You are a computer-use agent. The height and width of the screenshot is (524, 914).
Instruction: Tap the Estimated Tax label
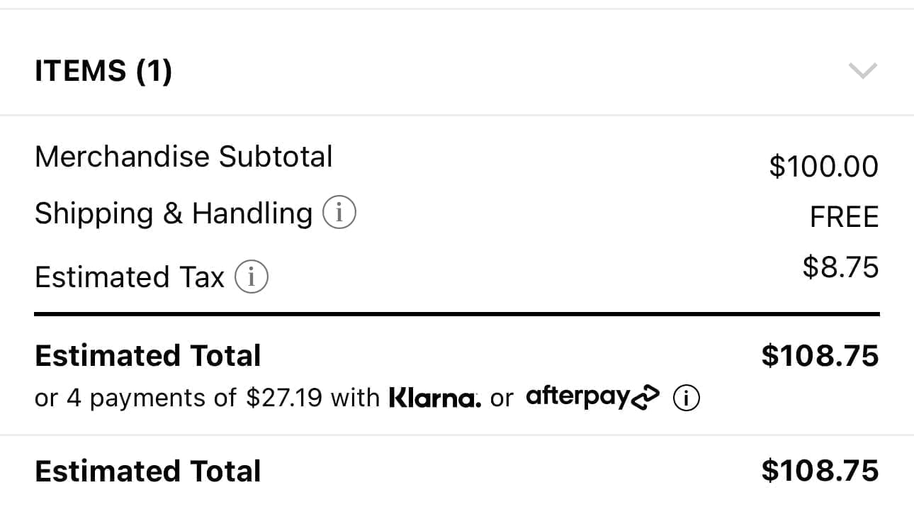130,277
